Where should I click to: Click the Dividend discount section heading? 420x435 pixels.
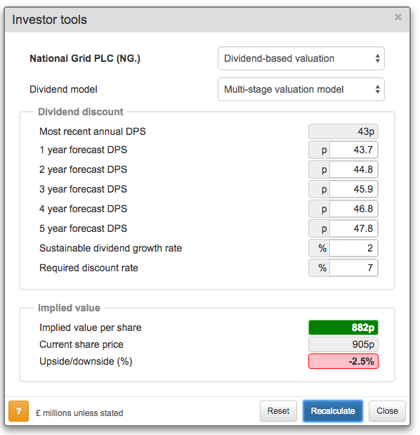[x=80, y=112]
